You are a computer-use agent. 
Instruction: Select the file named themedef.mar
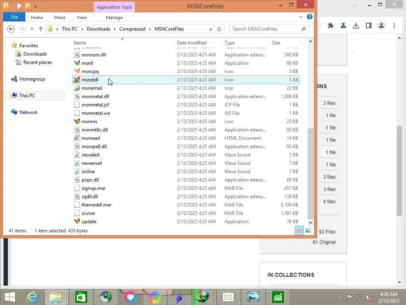click(97, 205)
